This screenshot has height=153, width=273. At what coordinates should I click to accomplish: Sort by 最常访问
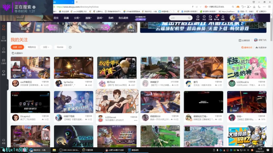(247, 47)
